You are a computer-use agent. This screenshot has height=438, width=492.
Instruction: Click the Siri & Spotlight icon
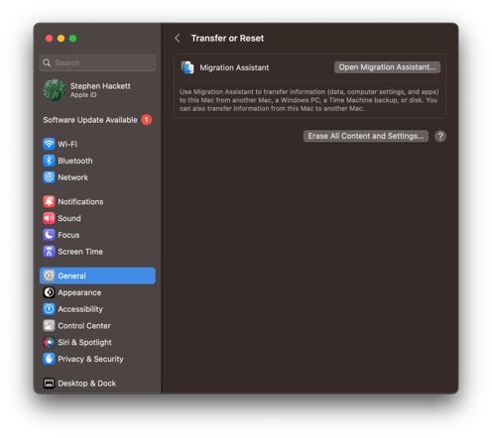[49, 342]
